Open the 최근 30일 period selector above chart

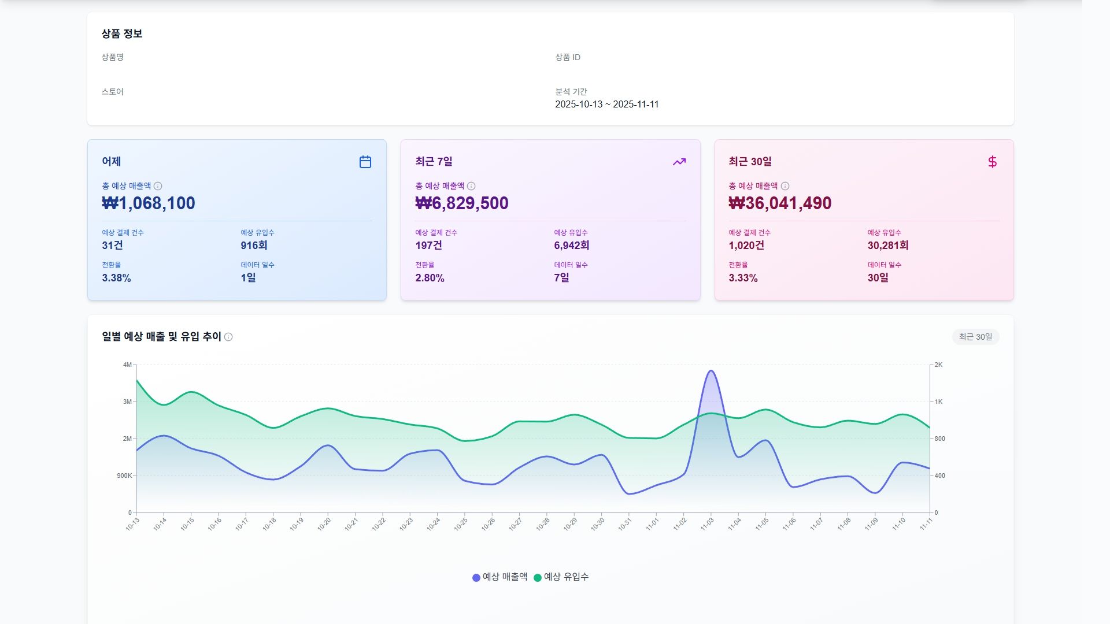pos(976,337)
